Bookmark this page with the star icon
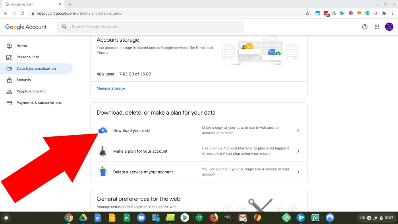 coord(307,13)
